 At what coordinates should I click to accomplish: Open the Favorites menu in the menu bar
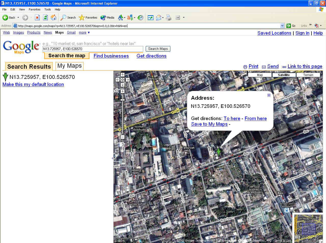coord(35,9)
